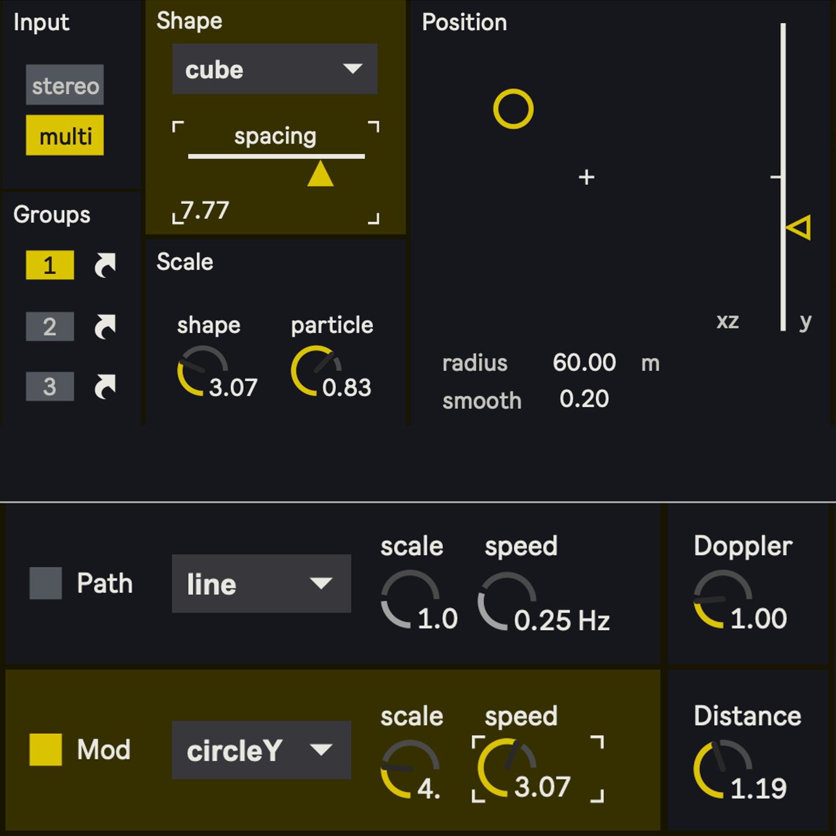Select group 2

pyautogui.click(x=50, y=326)
